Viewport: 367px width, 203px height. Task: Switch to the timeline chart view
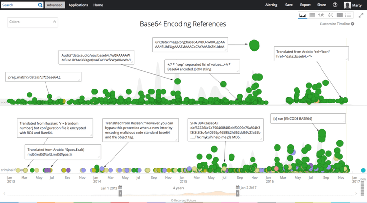303,16
